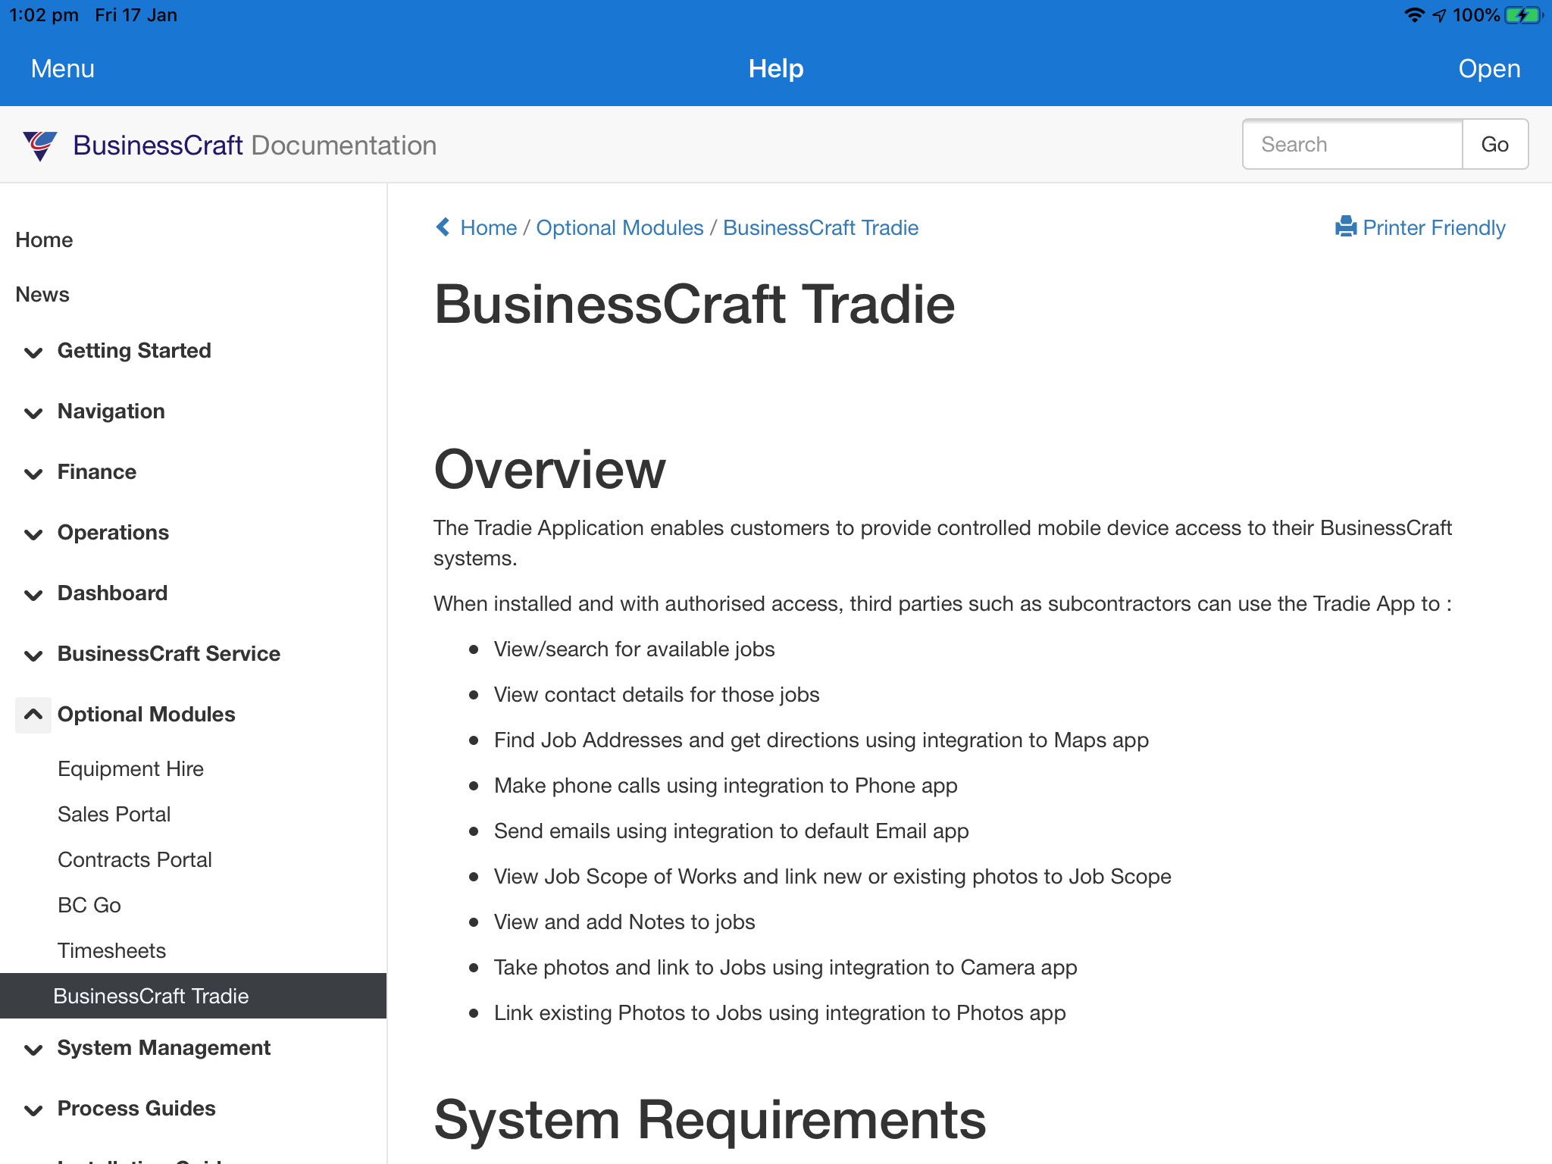The height and width of the screenshot is (1164, 1552).
Task: Click 'Make phone calls using integration' bullet
Action: [x=725, y=785]
